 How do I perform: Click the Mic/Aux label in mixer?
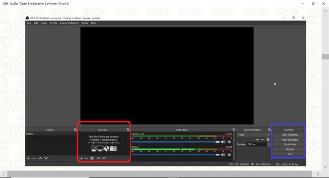(x=135, y=147)
